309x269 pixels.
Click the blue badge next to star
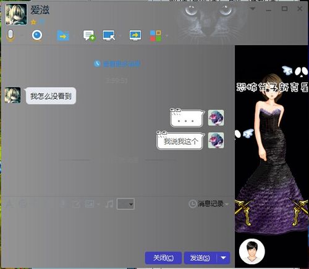click(42, 22)
